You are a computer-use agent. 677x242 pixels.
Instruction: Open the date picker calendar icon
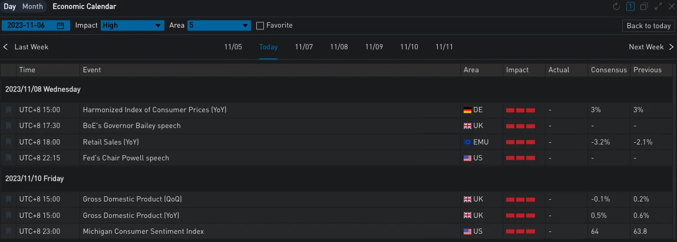60,26
